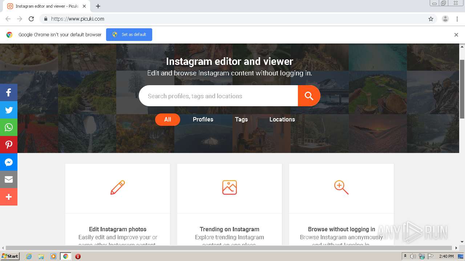Viewport: 465px width, 261px height.
Task: Click the pencil Edit Instagram photos icon
Action: (118, 187)
